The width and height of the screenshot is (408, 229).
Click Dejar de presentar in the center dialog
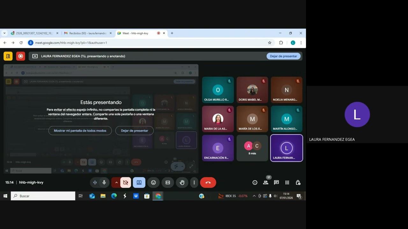135,131
